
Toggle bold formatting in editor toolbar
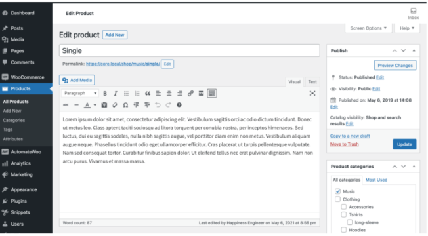tap(105, 94)
